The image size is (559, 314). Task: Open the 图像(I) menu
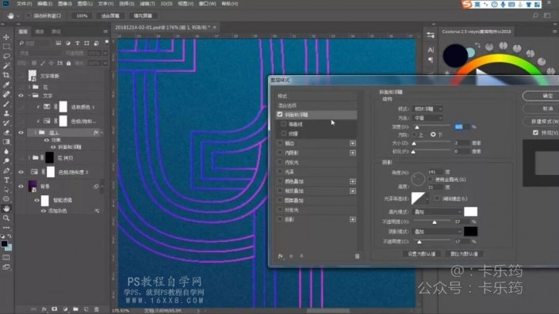(x=65, y=3)
